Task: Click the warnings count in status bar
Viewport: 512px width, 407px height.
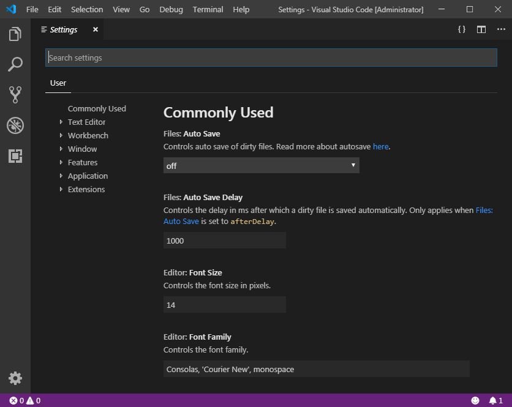Action: 34,400
